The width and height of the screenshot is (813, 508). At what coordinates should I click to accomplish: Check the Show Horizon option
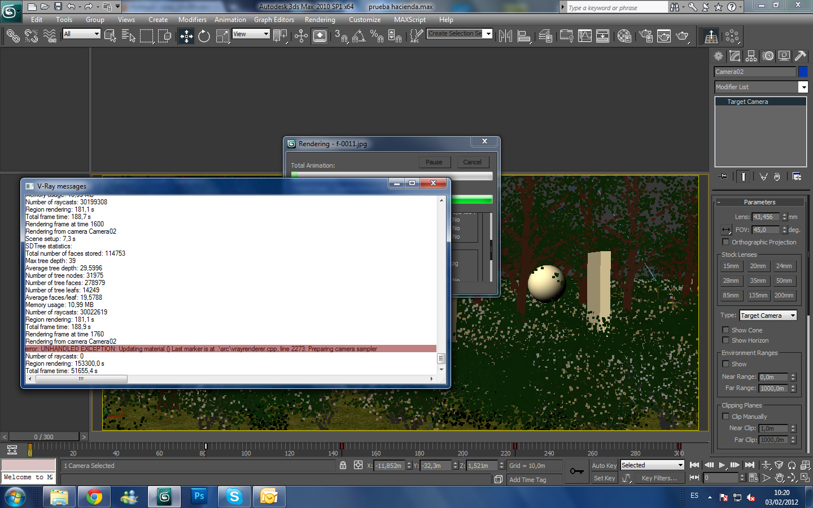[726, 340]
